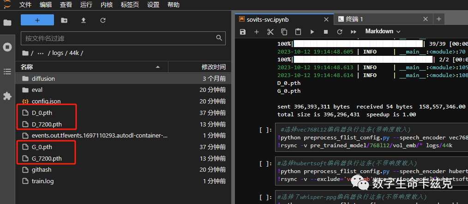
Task: Select the githash file
Action: (x=123, y=170)
